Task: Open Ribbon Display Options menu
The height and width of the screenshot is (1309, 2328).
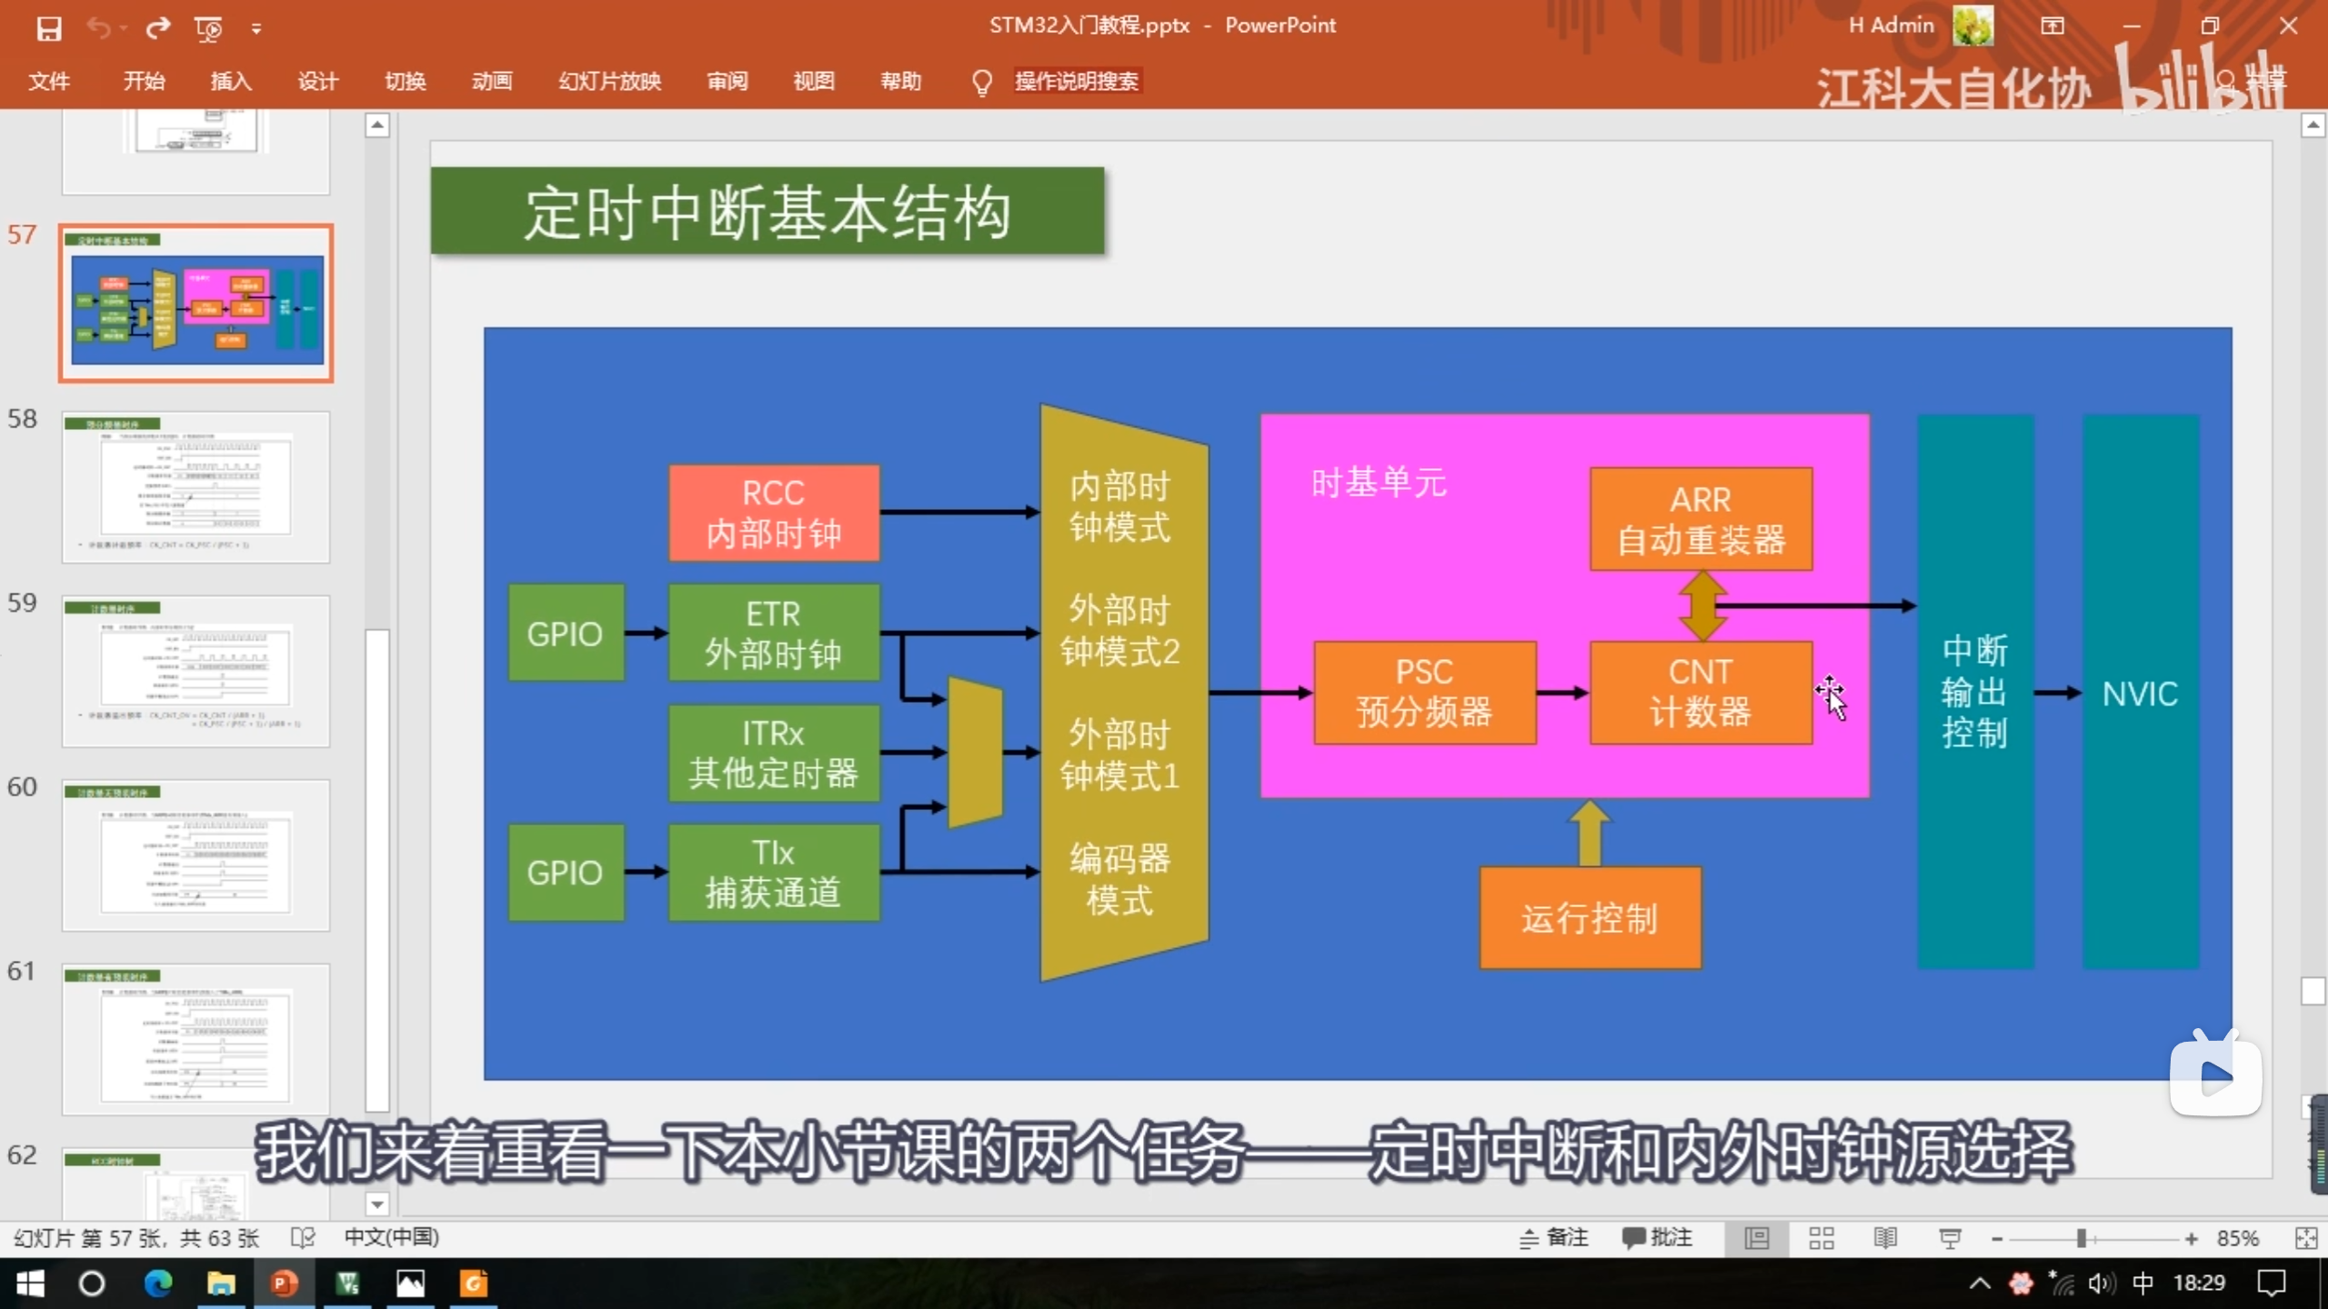Action: 2052,26
